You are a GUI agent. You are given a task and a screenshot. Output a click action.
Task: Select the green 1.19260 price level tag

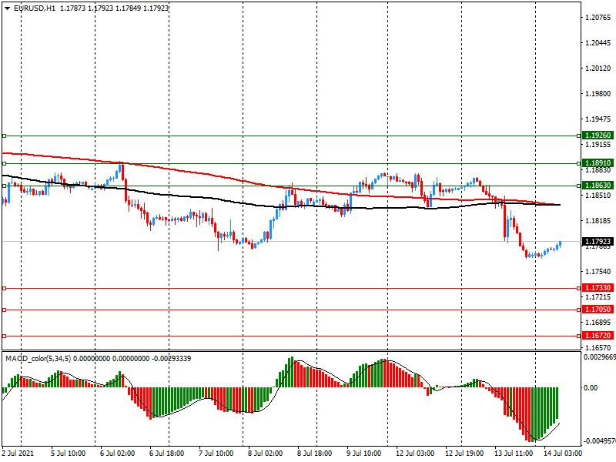click(598, 136)
